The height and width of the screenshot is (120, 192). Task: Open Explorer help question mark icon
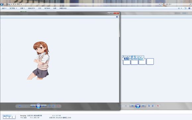(x=189, y=8)
